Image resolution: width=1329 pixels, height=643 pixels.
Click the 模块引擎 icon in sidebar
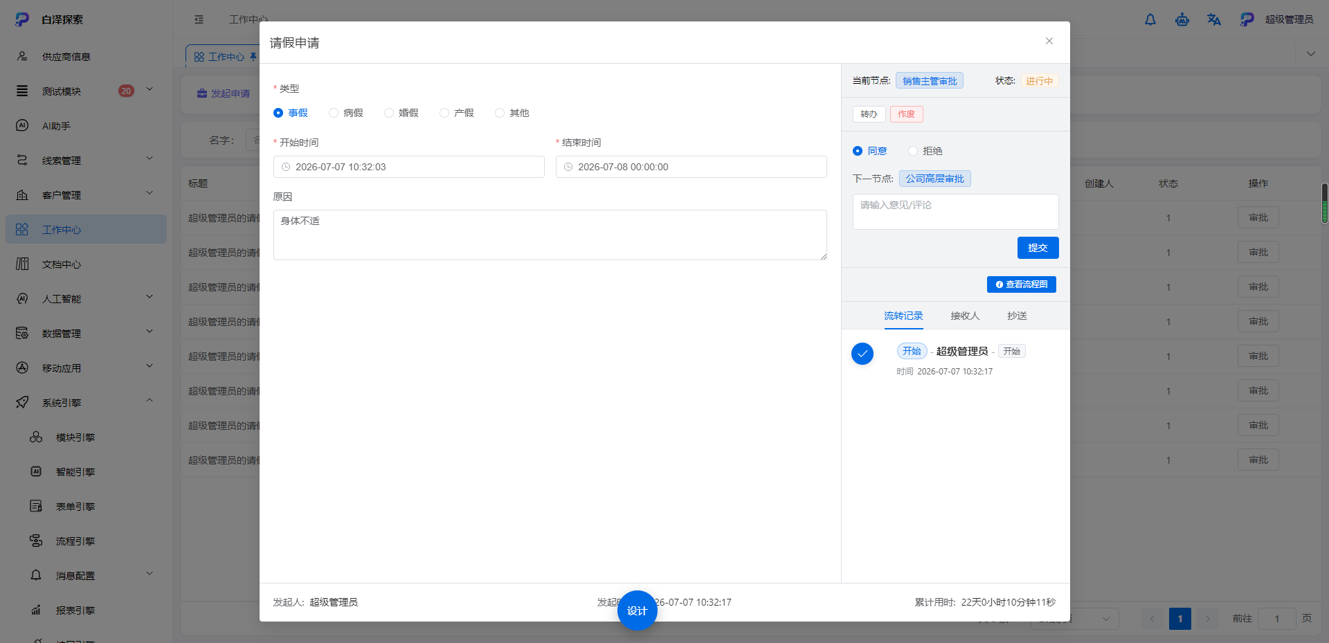(x=36, y=437)
